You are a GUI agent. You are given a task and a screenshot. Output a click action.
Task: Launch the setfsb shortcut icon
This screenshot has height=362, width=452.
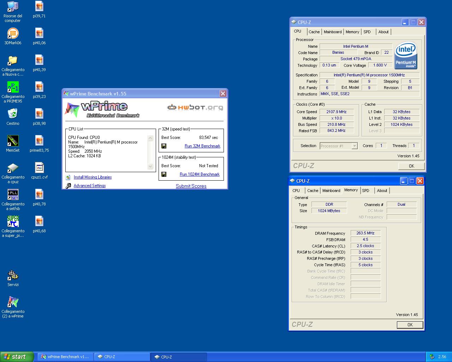[13, 194]
